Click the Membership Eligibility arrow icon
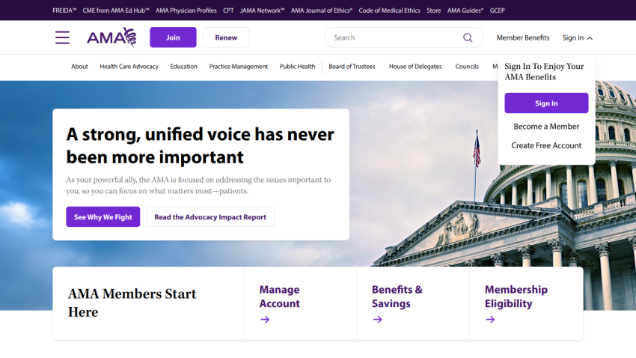 coord(490,320)
